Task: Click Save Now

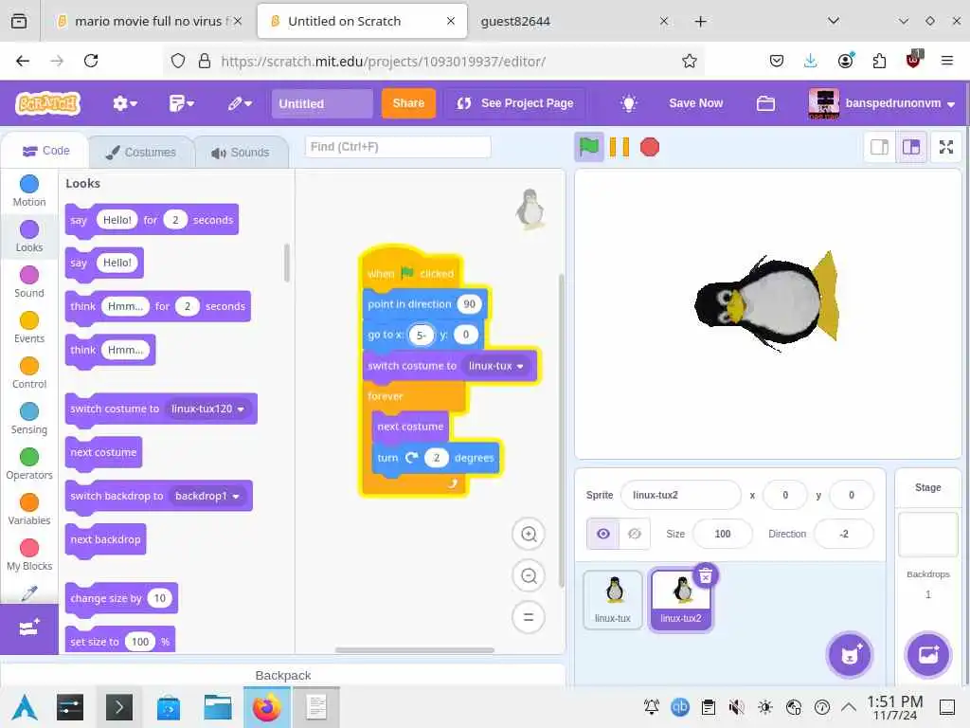Action: [695, 103]
